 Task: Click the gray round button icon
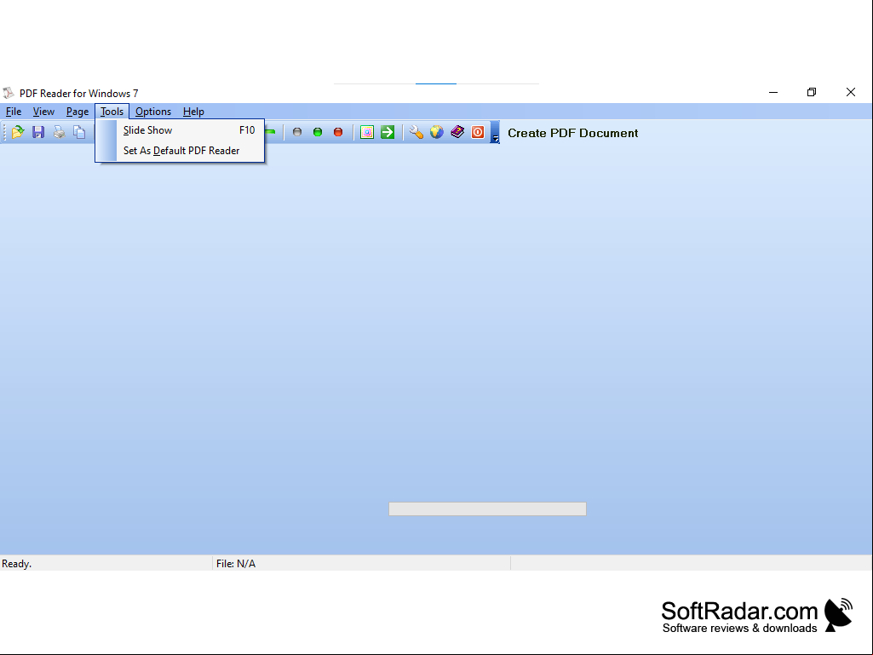297,132
